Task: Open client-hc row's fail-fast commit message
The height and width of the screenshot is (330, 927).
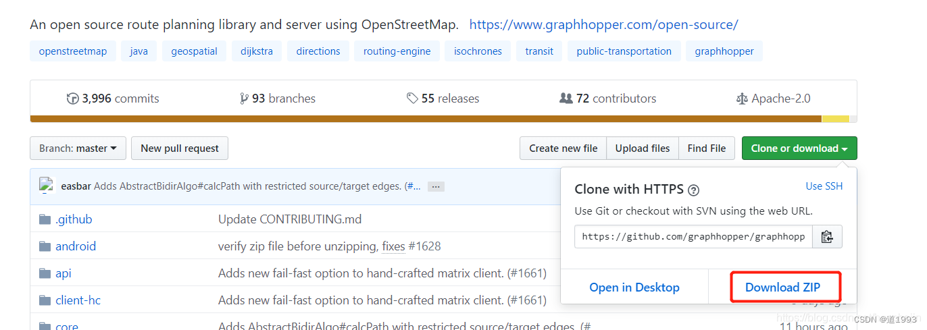Action: (x=382, y=300)
